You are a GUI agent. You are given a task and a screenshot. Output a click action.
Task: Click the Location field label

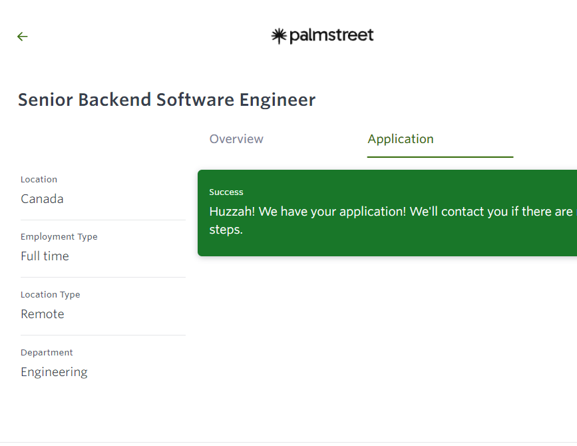(x=39, y=180)
